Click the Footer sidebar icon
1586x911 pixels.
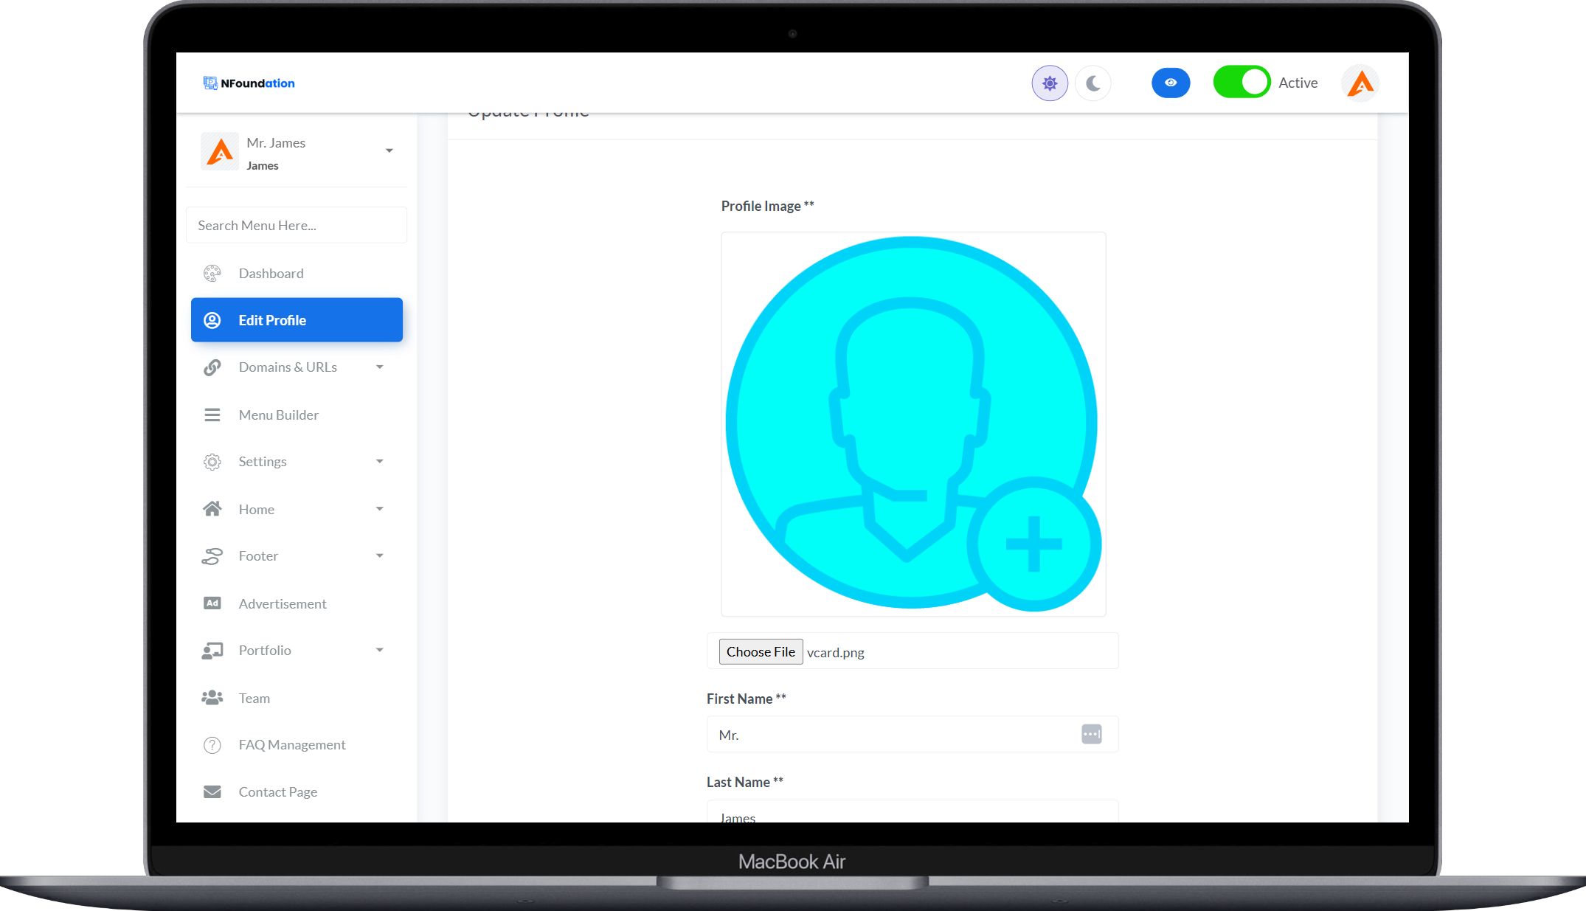pyautogui.click(x=212, y=556)
